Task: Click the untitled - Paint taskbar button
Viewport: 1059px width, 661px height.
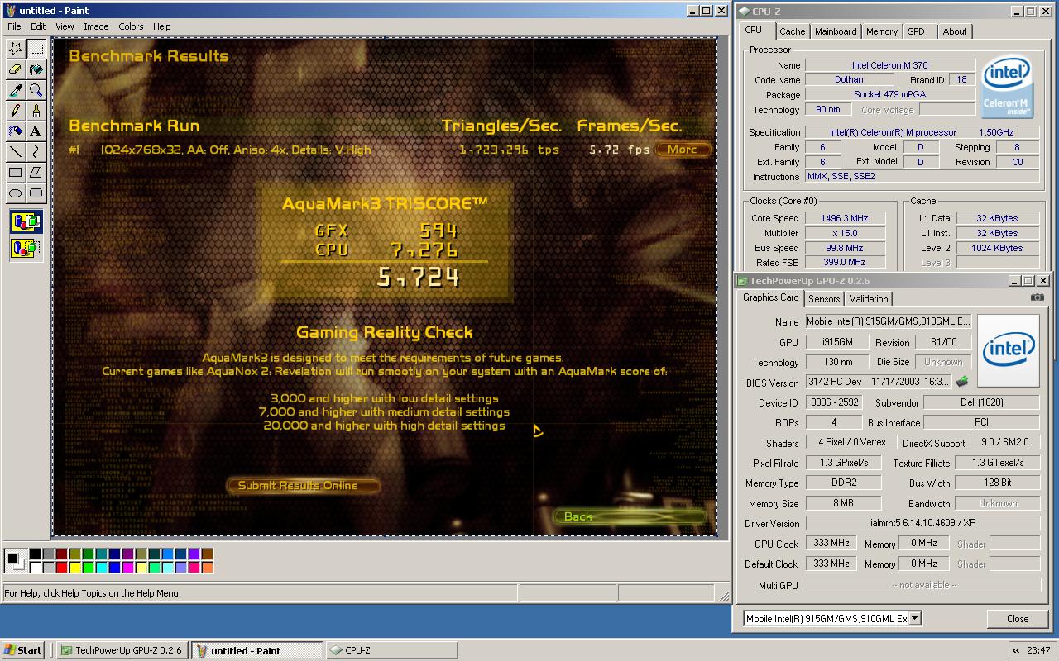Action: pyautogui.click(x=257, y=650)
